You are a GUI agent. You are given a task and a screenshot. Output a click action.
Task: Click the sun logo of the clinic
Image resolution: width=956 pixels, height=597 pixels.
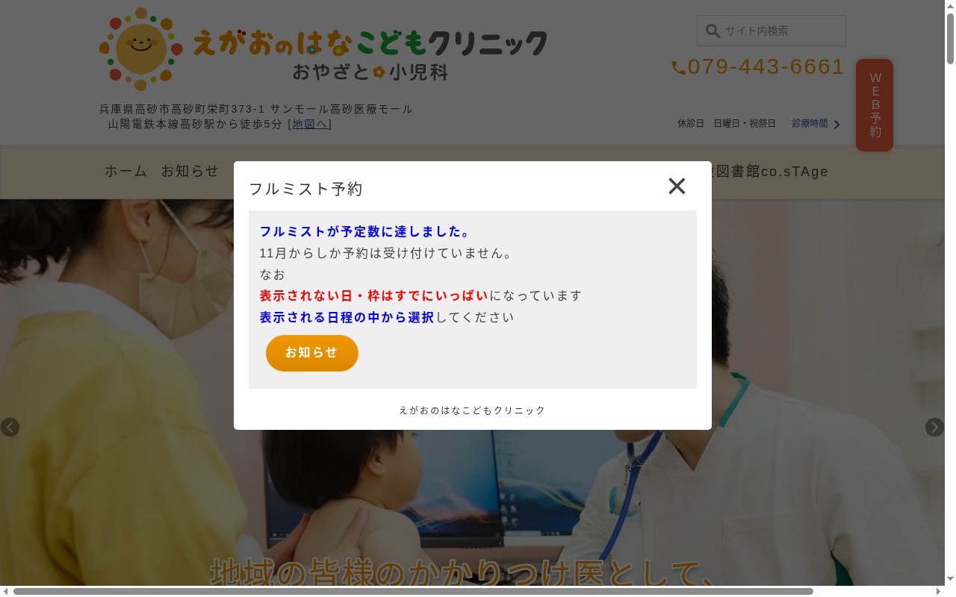[141, 49]
